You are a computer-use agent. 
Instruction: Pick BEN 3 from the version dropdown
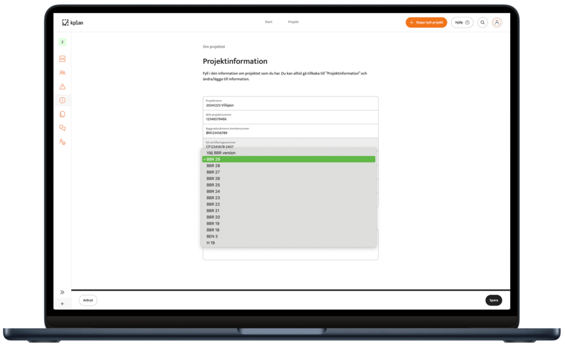212,236
